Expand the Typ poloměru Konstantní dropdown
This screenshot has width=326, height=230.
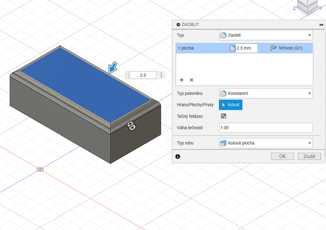pos(265,93)
